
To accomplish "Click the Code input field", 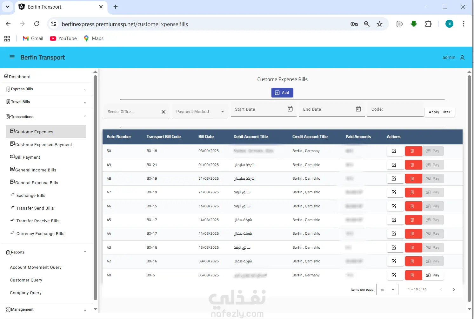I will (x=395, y=109).
